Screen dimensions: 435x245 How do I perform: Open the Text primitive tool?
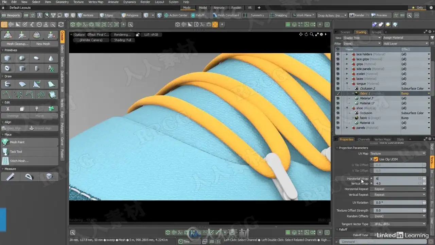point(51,68)
